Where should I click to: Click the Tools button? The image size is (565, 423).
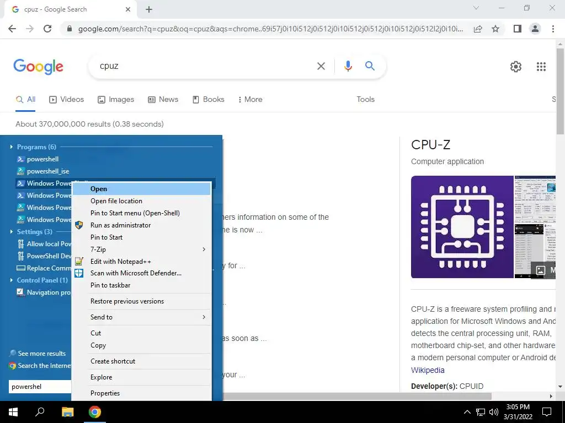pos(365,100)
